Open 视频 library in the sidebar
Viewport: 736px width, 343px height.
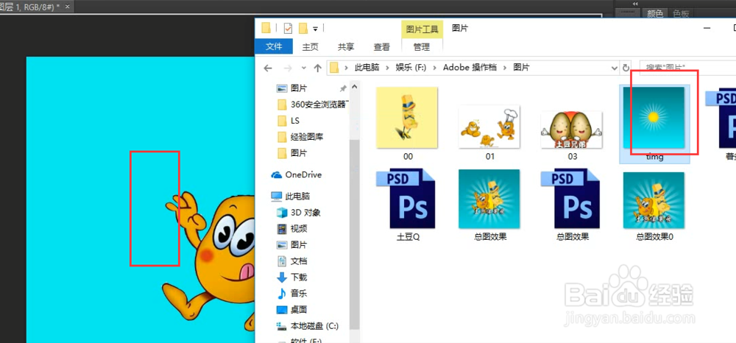(x=299, y=228)
